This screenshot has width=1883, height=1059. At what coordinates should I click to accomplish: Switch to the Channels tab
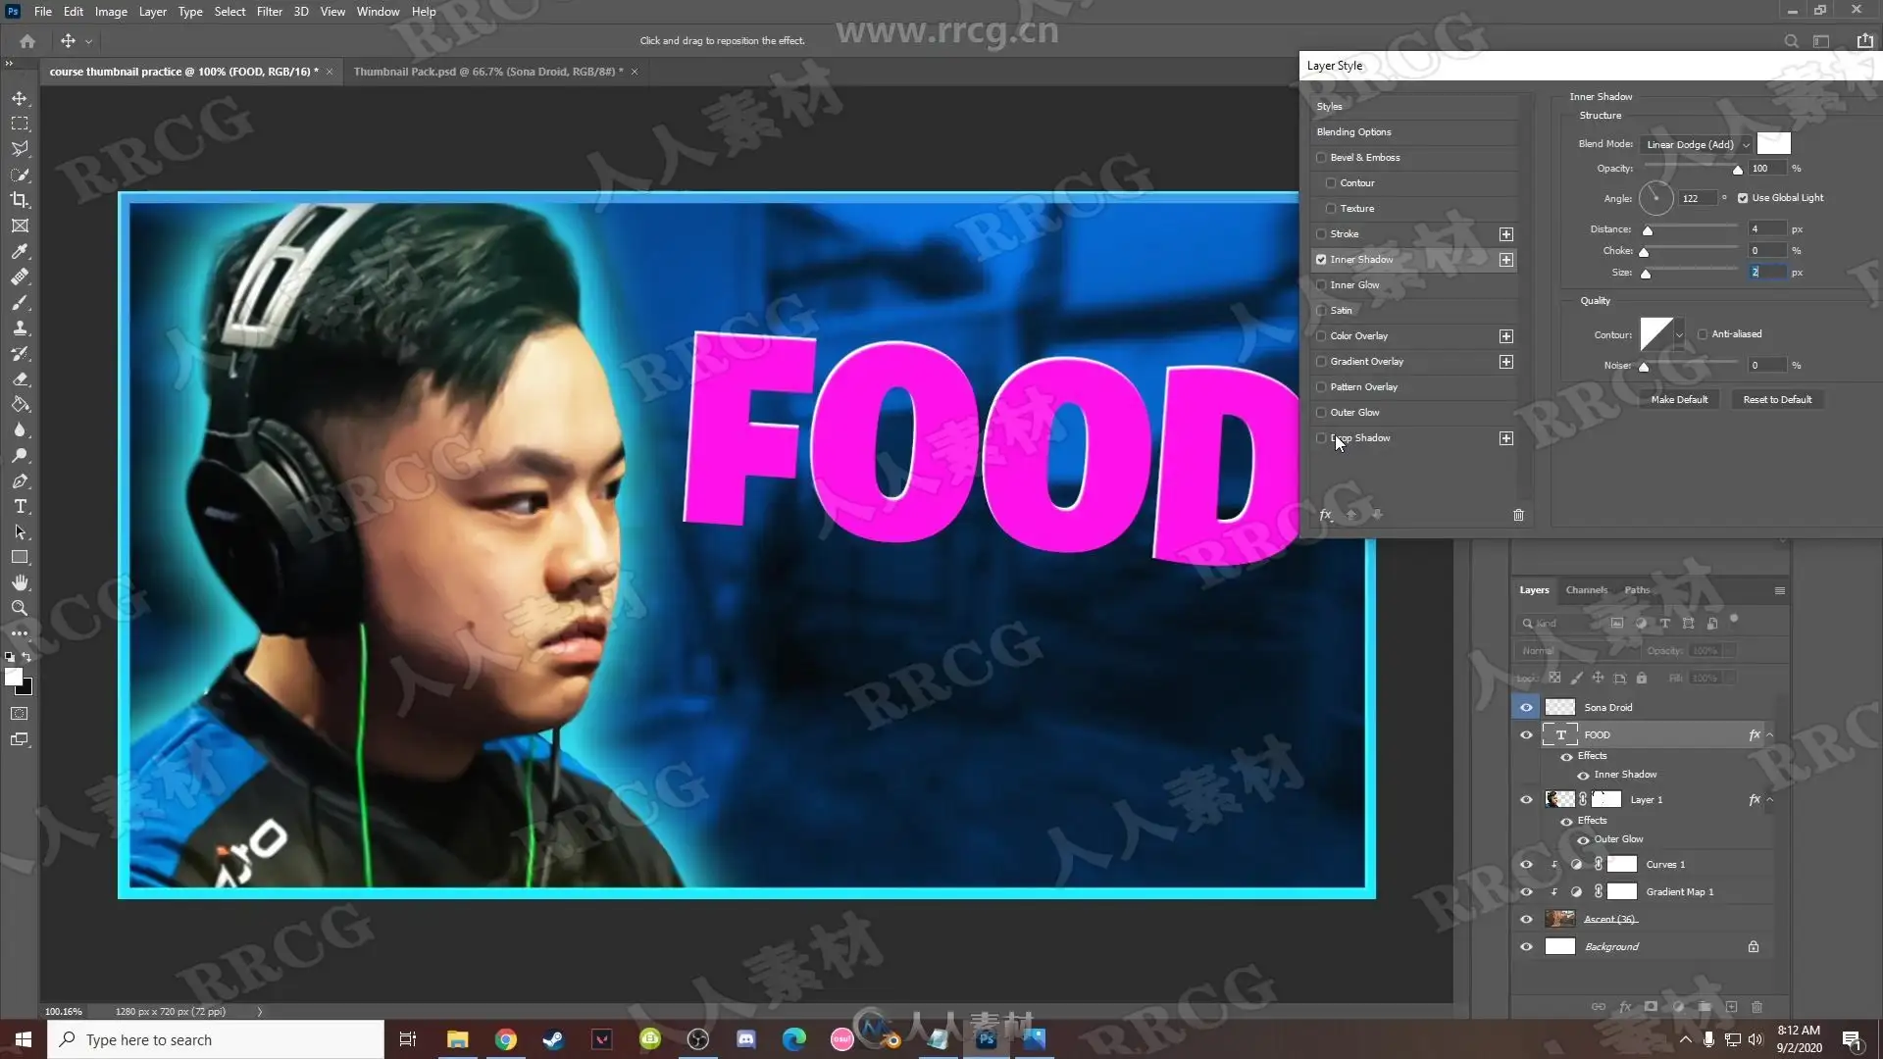point(1586,590)
